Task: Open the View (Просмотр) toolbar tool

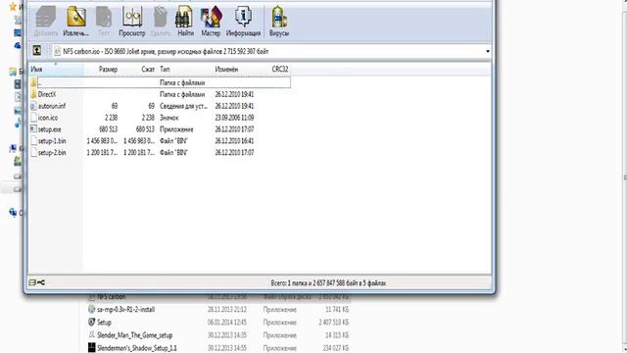Action: pos(132,22)
